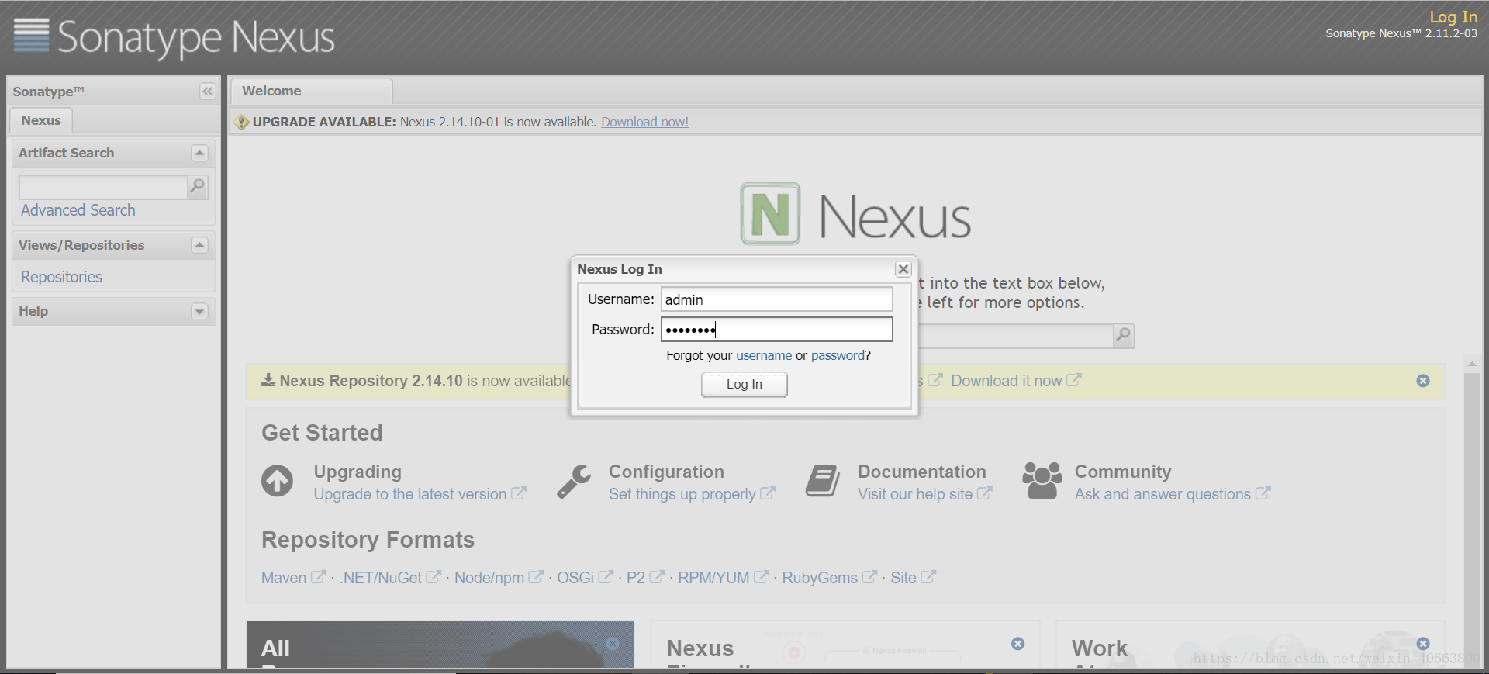Click the Log In link in header
Viewport: 1489px width, 674px height.
(1453, 17)
